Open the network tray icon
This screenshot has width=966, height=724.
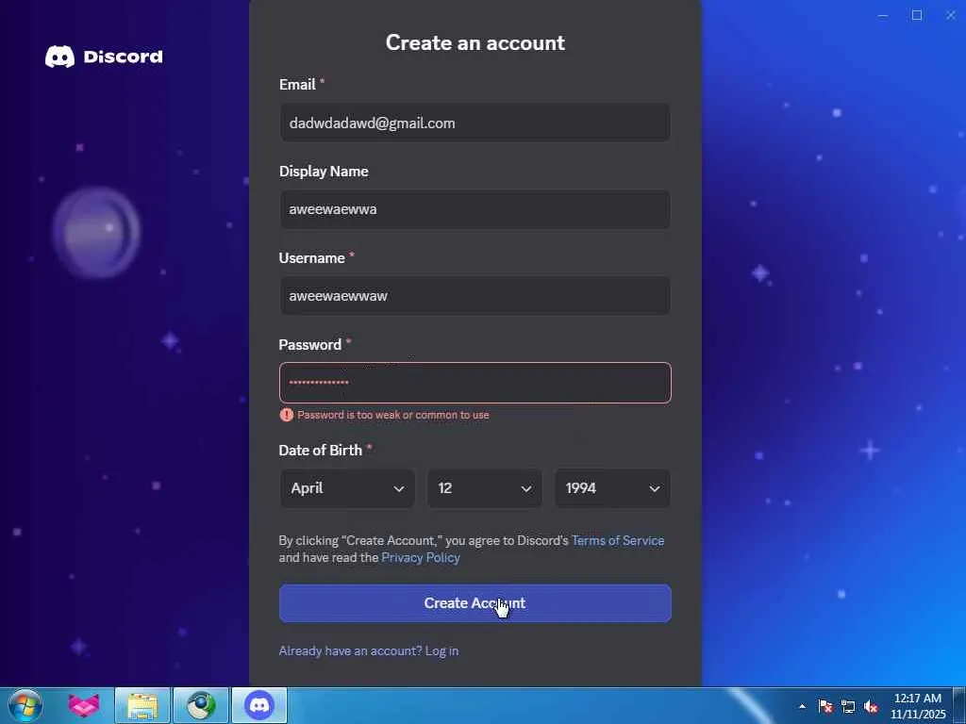[x=848, y=706]
